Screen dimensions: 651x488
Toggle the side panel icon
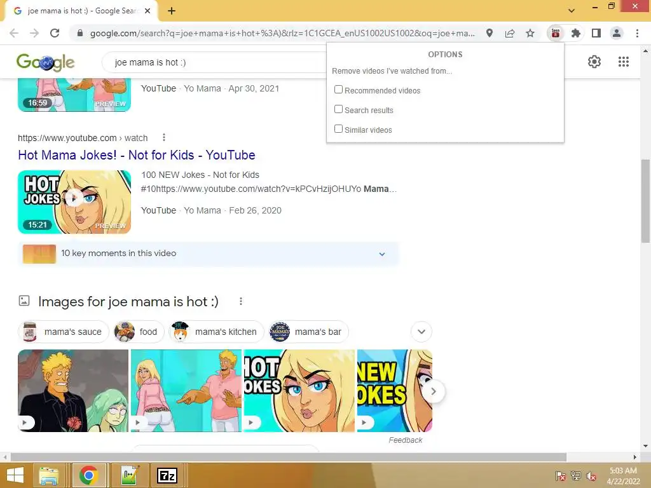pos(596,33)
